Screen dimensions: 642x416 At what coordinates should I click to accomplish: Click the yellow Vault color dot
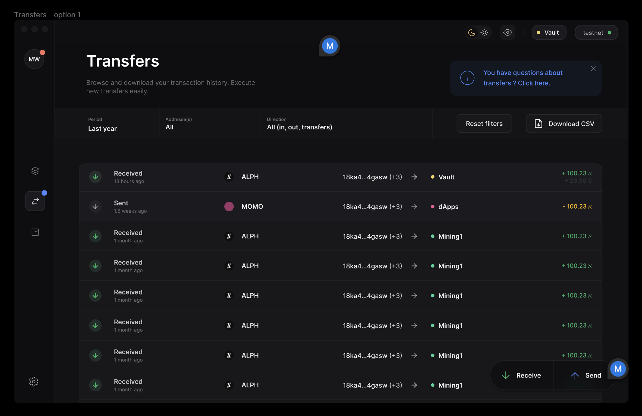432,177
